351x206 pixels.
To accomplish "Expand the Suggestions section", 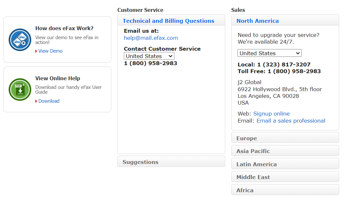I will [x=171, y=162].
